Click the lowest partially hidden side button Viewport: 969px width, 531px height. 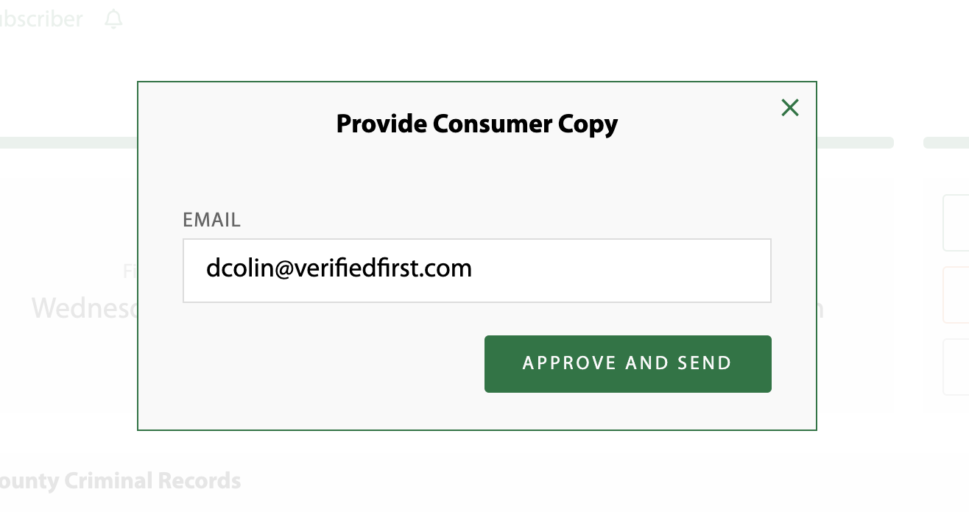(x=956, y=367)
